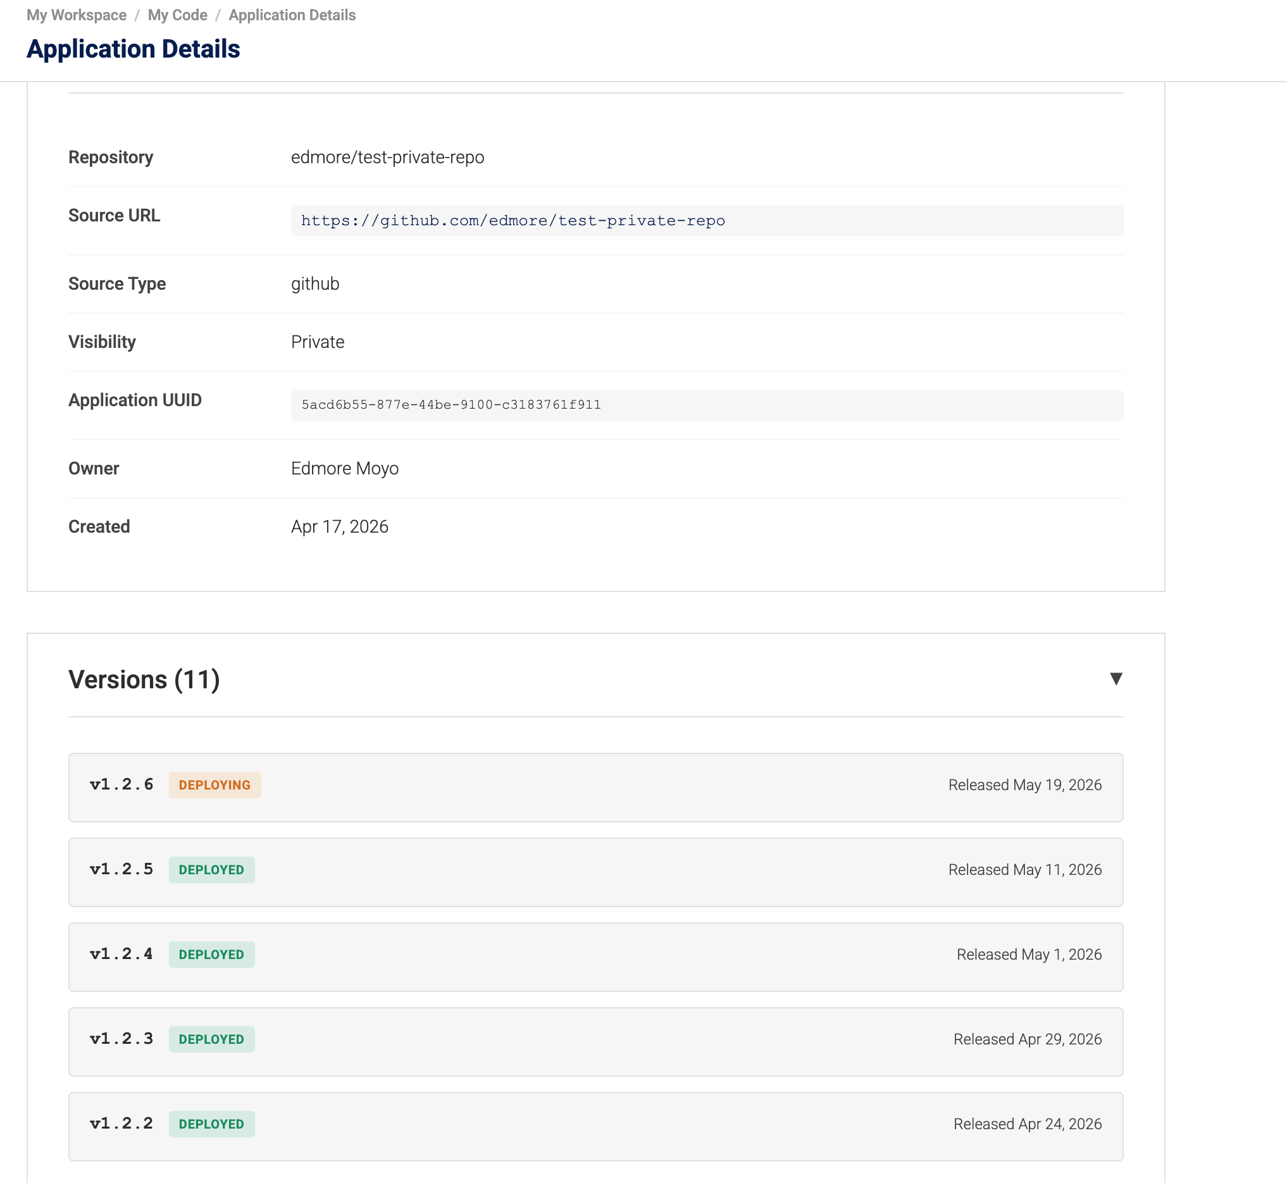Click repository name edmore/test-private-repo
The image size is (1287, 1183).
[x=387, y=158]
